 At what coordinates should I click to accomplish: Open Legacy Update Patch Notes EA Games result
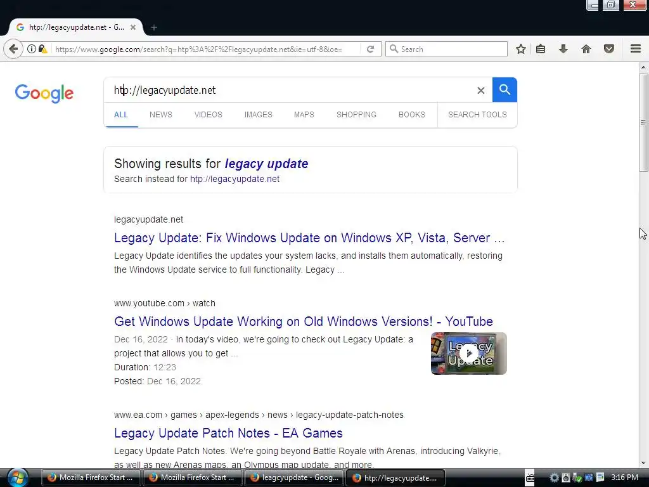(228, 433)
